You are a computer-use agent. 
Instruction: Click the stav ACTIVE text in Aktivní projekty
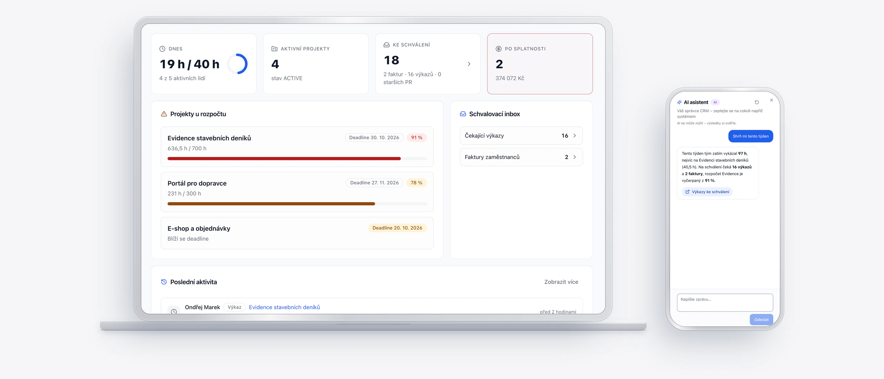tap(287, 78)
